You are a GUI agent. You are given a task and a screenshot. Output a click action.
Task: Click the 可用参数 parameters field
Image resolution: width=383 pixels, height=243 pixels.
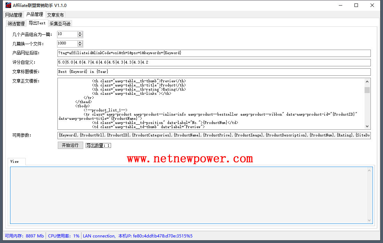214,135
